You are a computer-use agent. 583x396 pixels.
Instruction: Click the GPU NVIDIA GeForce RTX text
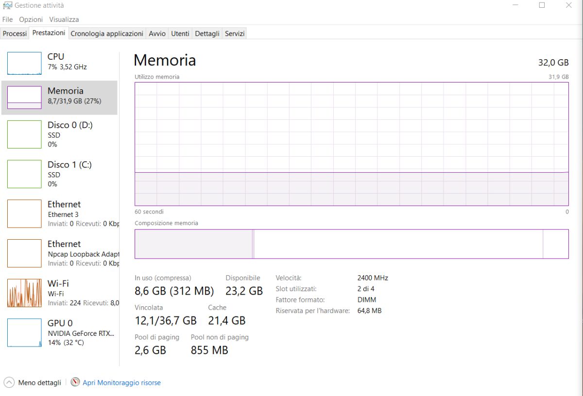point(81,333)
